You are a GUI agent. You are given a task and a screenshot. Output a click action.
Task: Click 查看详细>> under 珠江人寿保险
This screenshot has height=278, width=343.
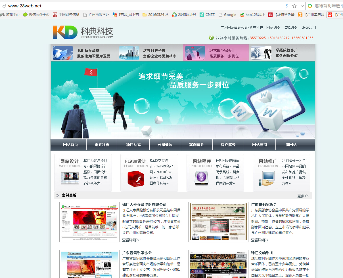click(131, 240)
